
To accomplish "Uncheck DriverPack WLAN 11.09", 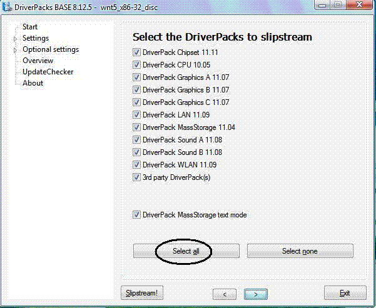I will 136,164.
